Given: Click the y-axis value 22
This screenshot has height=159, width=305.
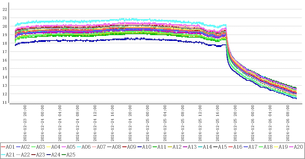Looking at the screenshot, I should tap(5, 9).
